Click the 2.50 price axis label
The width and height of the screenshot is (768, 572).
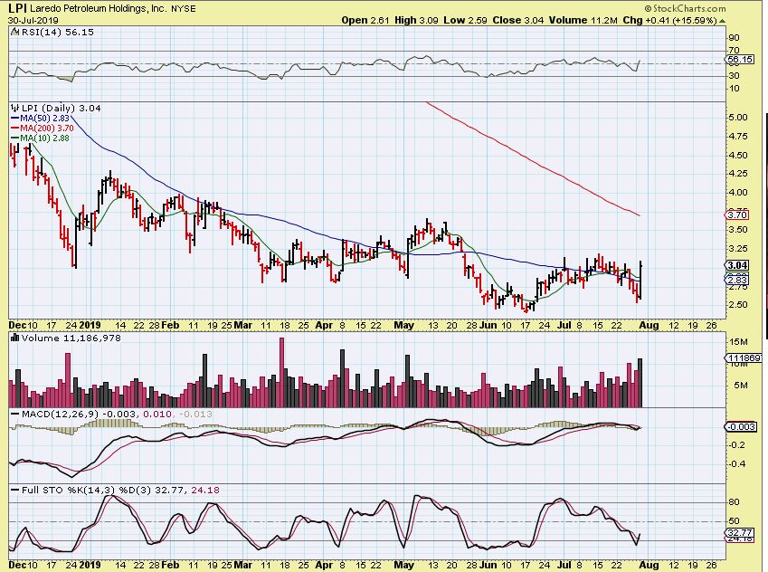pyautogui.click(x=738, y=304)
